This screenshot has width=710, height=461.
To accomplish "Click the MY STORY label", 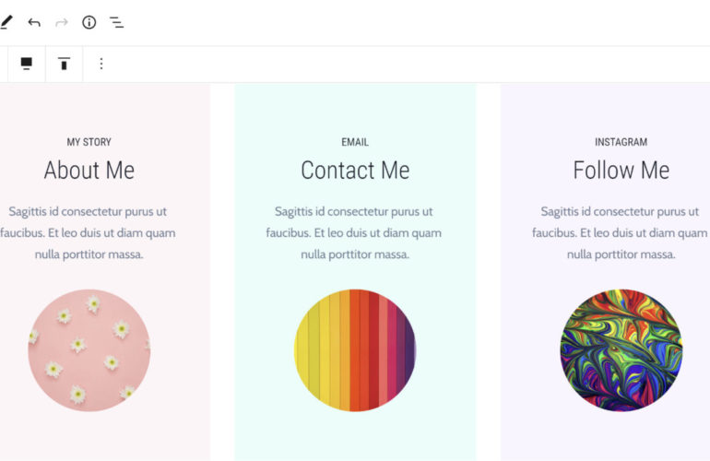I will point(89,142).
